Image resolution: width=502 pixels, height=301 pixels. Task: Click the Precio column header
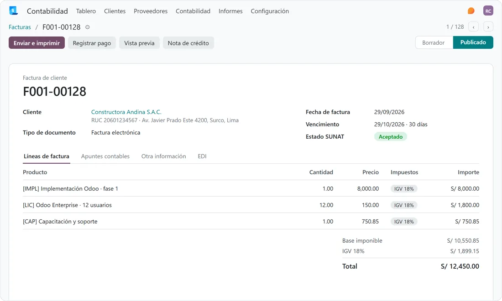tap(371, 172)
